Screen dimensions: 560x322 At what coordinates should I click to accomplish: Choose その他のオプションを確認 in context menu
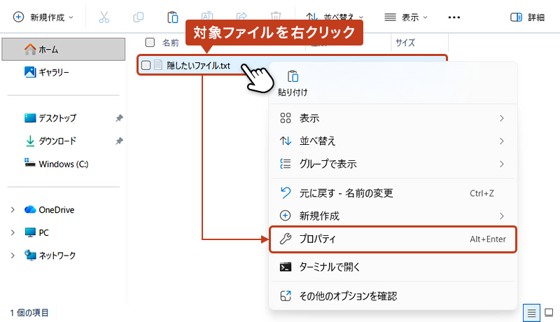tap(393, 296)
